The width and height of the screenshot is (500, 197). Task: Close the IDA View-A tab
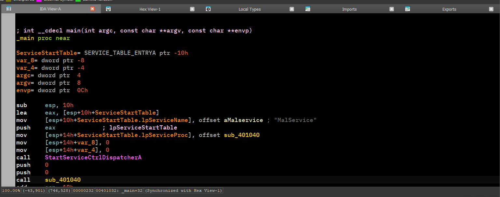(x=92, y=9)
